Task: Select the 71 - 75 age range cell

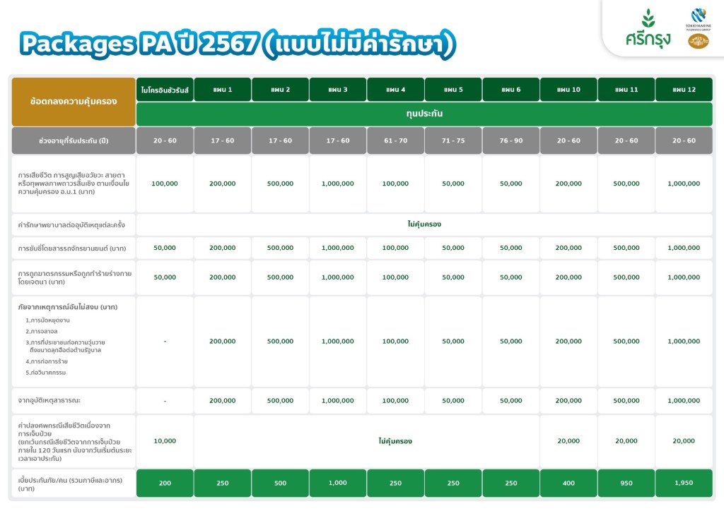Action: (453, 140)
